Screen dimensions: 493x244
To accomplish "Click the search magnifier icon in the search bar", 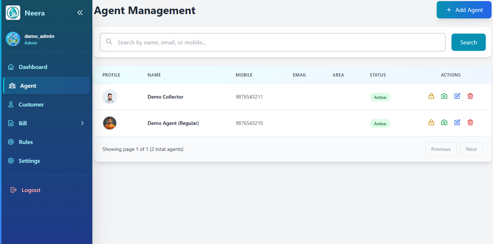I will [109, 42].
